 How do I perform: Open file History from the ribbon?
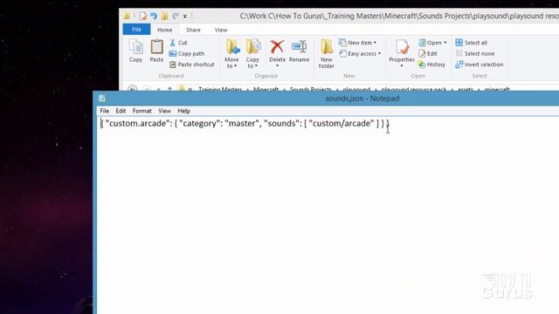431,65
